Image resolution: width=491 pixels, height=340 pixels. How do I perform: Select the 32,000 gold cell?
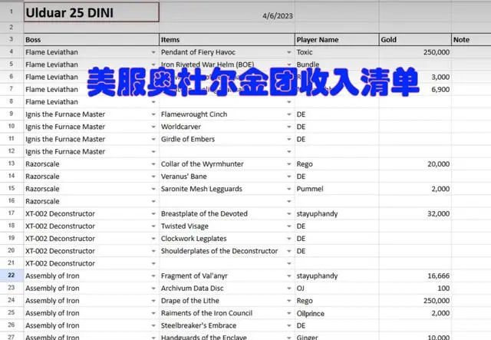[415, 213]
